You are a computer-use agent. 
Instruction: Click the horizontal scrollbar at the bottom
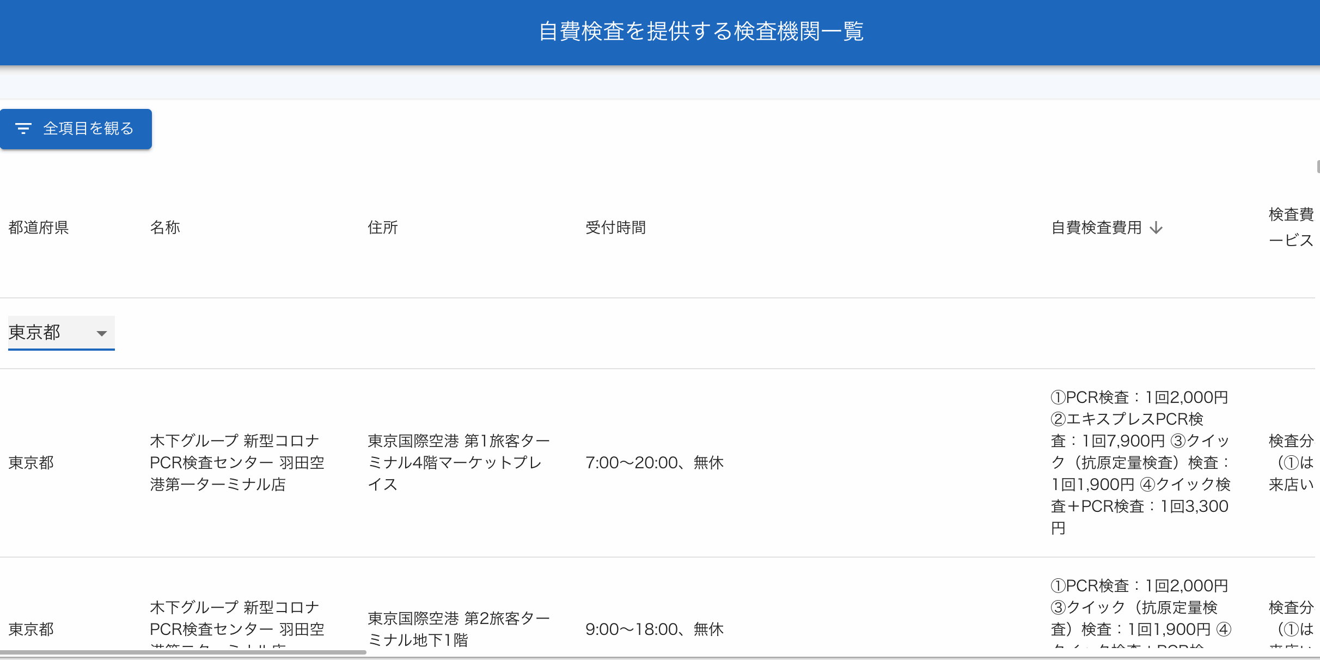(183, 652)
